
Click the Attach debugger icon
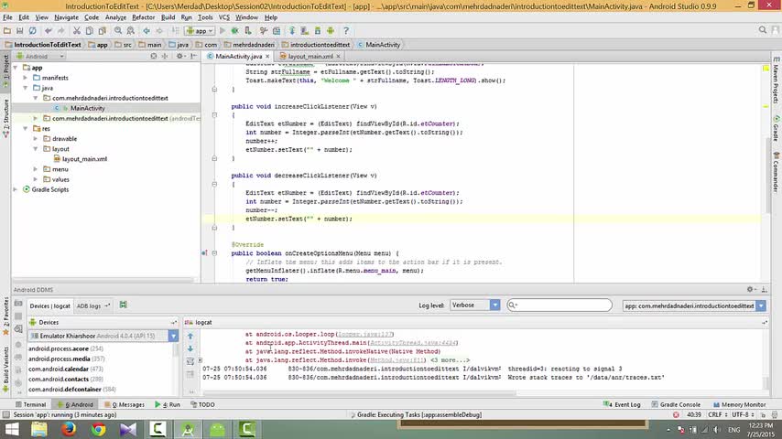click(248, 31)
